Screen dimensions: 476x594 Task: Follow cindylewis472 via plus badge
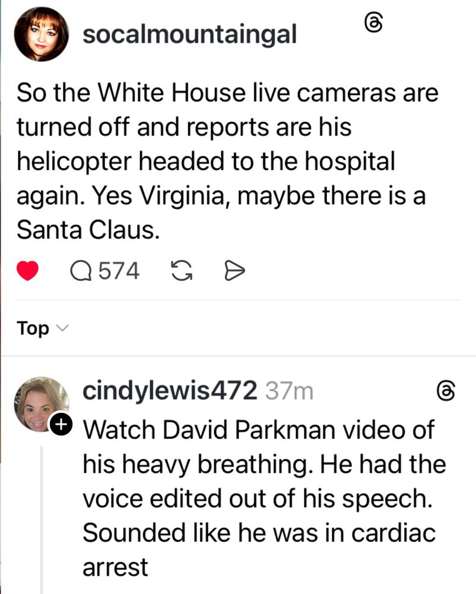61,424
